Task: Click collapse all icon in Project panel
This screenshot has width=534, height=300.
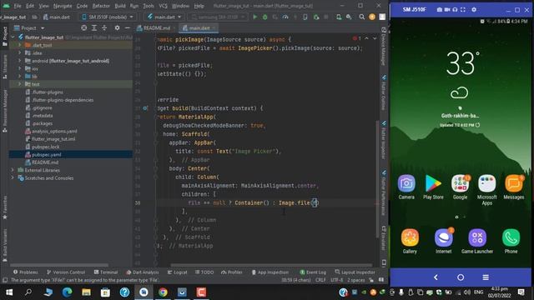Action: click(x=104, y=27)
